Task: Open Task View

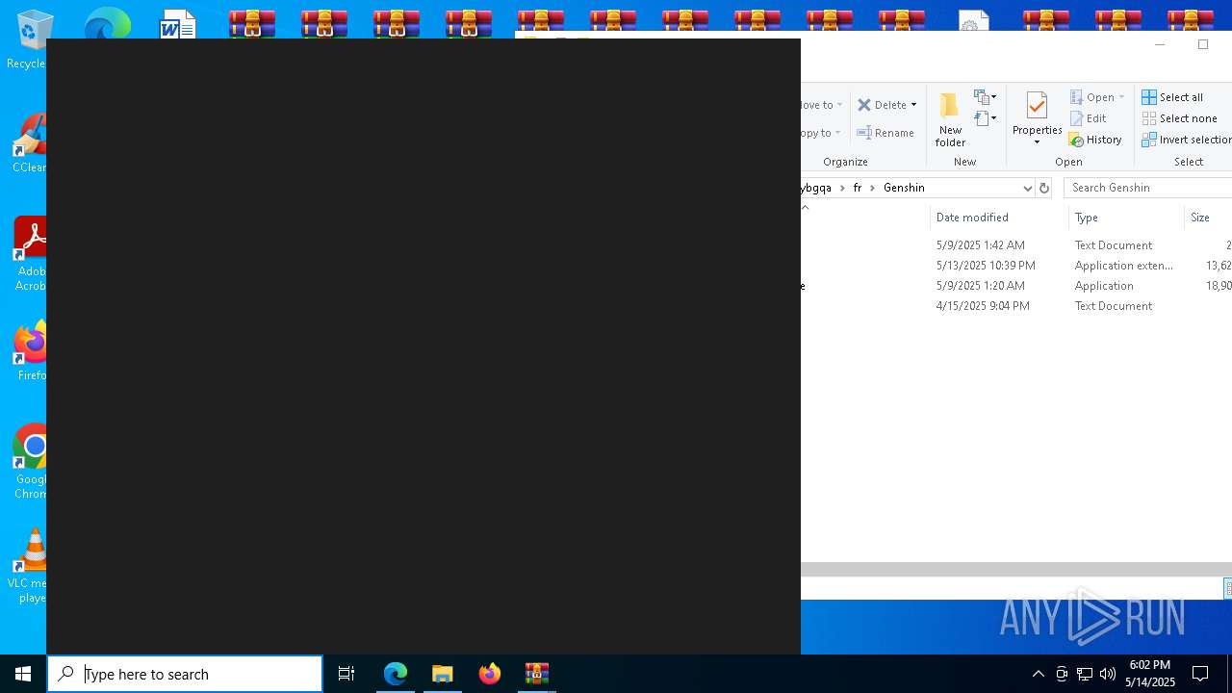Action: (346, 674)
